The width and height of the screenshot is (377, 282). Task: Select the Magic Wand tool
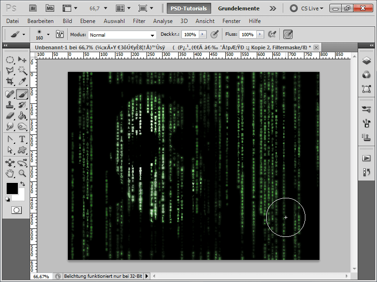coord(22,70)
